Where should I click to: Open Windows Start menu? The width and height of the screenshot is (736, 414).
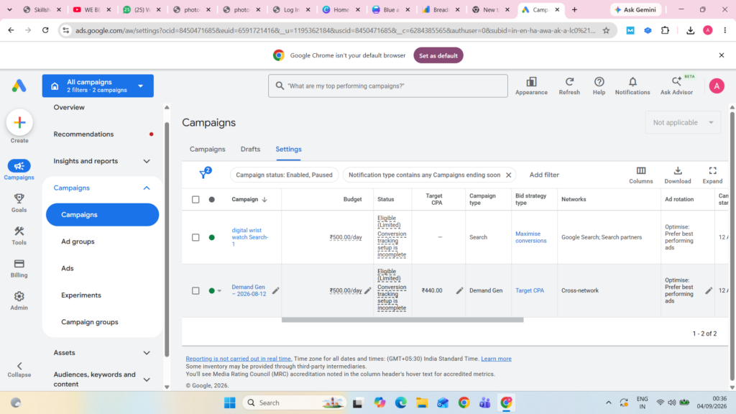pos(229,402)
